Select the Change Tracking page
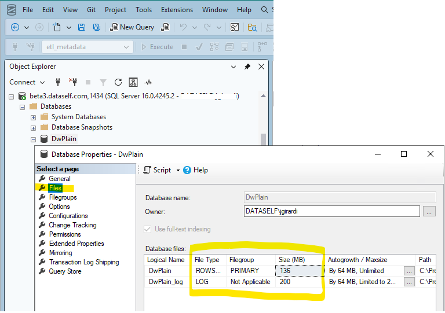Viewport: 445px width, 313px height. coord(72,225)
